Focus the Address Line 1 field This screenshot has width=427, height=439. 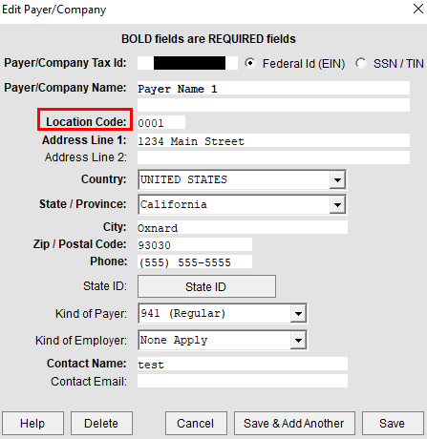[x=273, y=140]
